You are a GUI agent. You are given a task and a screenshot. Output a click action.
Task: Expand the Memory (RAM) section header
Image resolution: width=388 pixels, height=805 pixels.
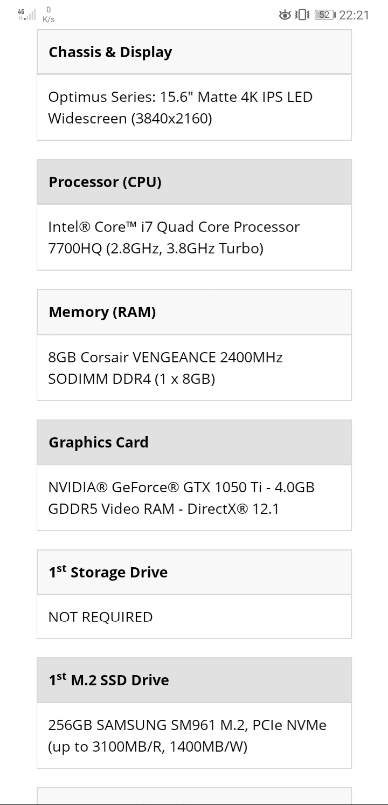[x=194, y=312]
